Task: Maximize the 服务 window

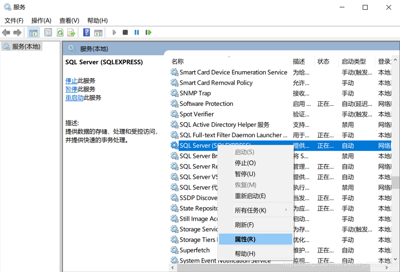Action: tap(365, 7)
